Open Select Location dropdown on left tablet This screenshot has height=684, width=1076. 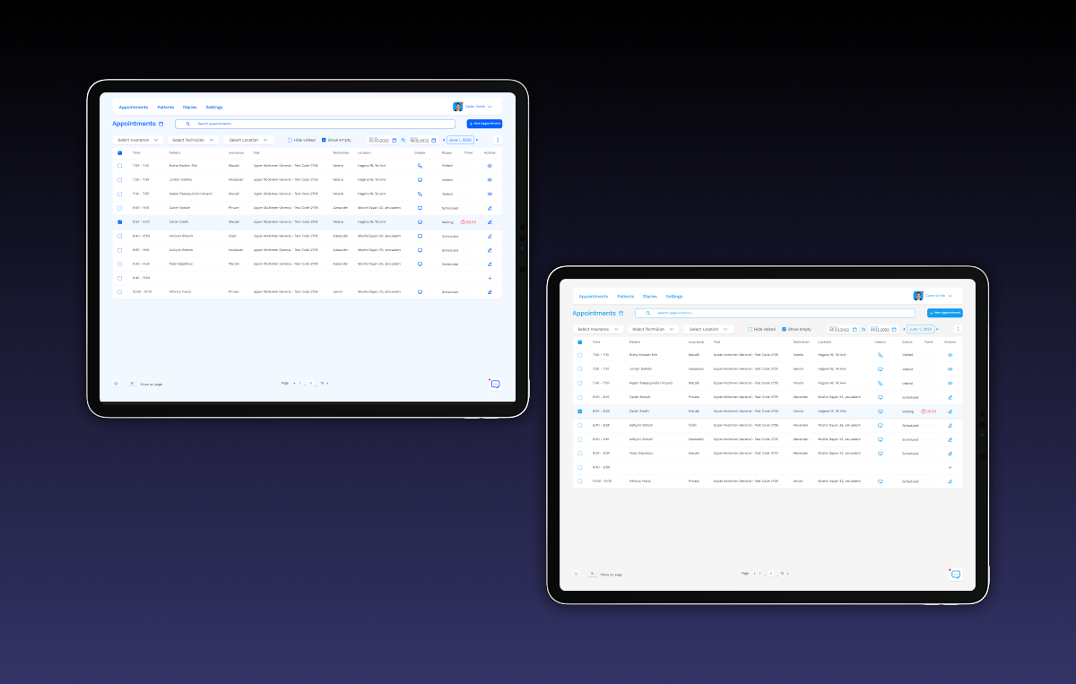[x=247, y=140]
